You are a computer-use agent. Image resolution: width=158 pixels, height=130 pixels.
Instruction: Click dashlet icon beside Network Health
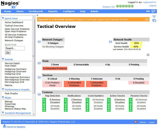tap(111, 42)
